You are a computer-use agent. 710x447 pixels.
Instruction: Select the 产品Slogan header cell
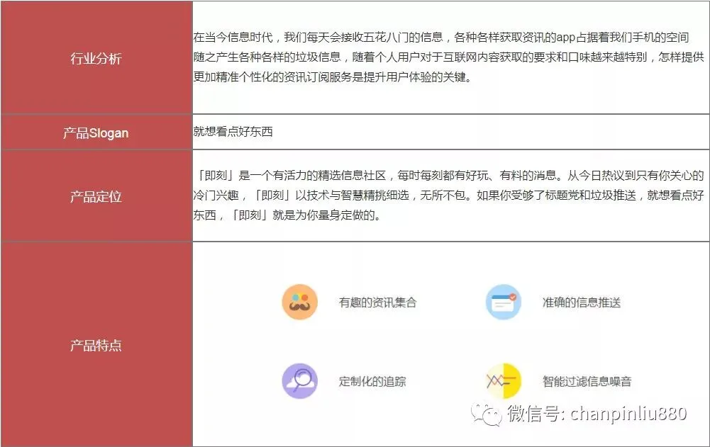(x=96, y=132)
